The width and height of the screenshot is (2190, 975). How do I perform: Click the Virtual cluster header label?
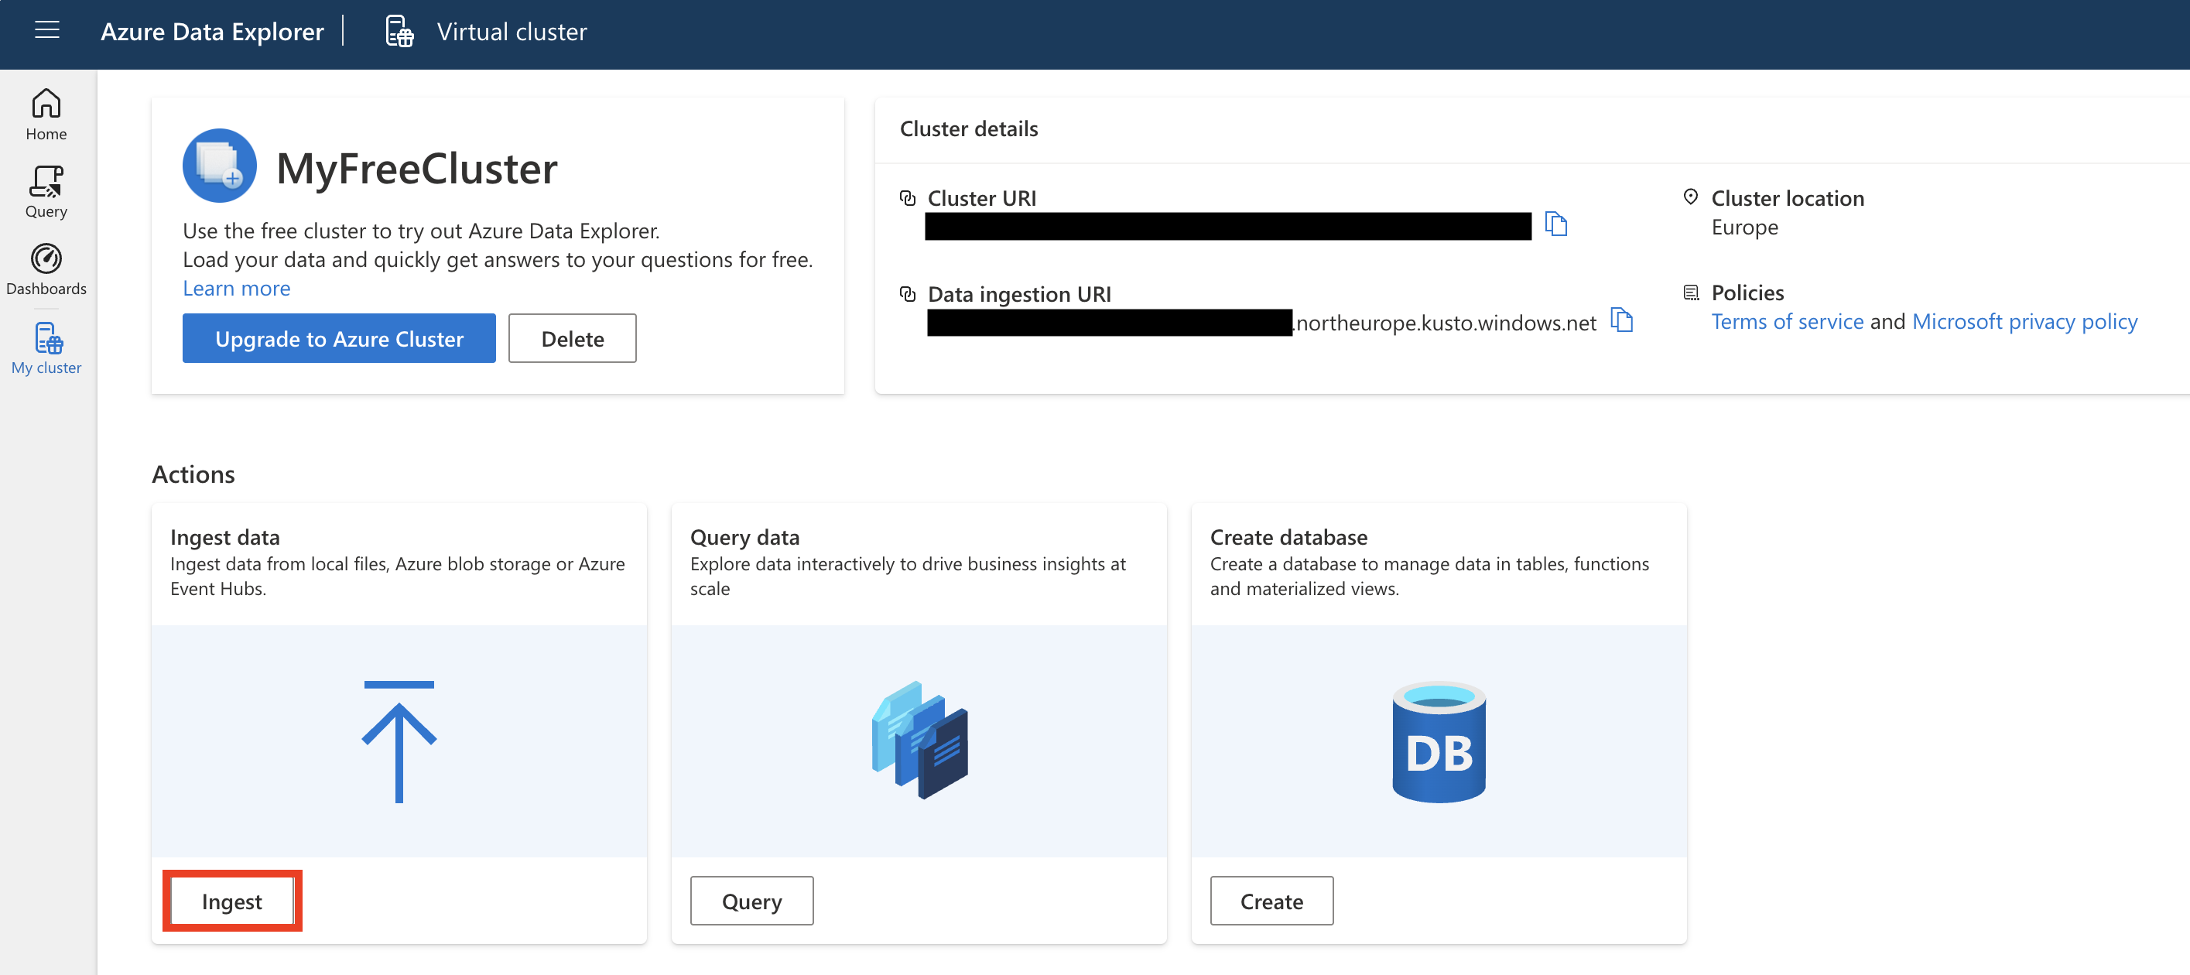(x=512, y=32)
